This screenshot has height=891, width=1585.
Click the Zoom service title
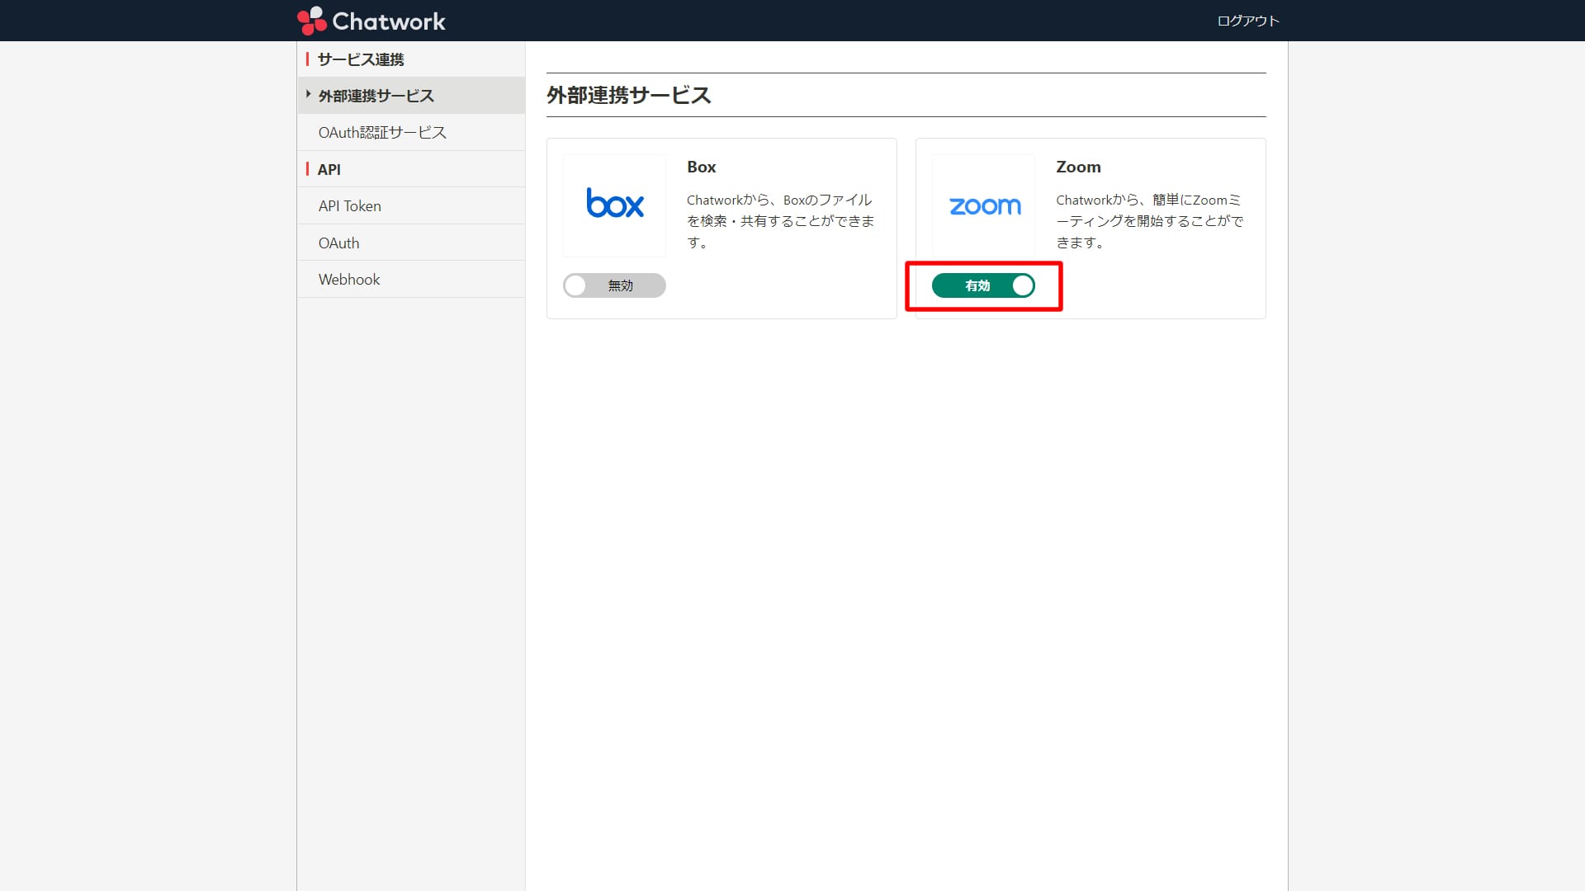[1078, 167]
